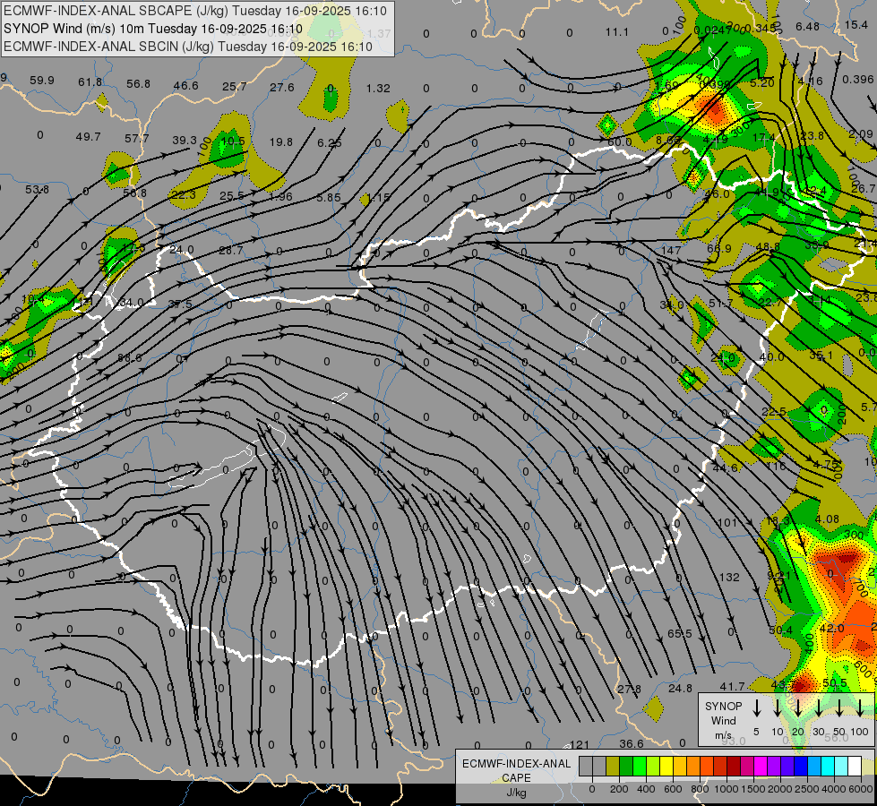Click the grid value 4.08
This screenshot has width=877, height=806.
[x=827, y=519]
